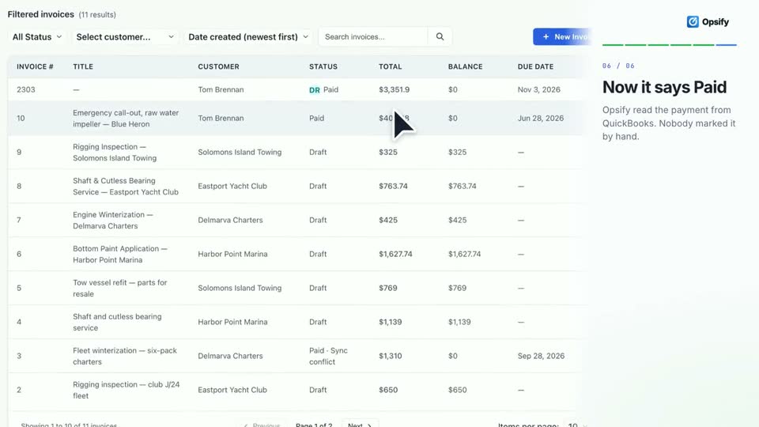Click the $3,351.9 total value

(x=394, y=89)
